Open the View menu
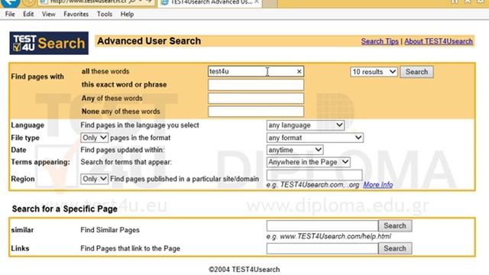The image size is (489, 275). (49, 14)
